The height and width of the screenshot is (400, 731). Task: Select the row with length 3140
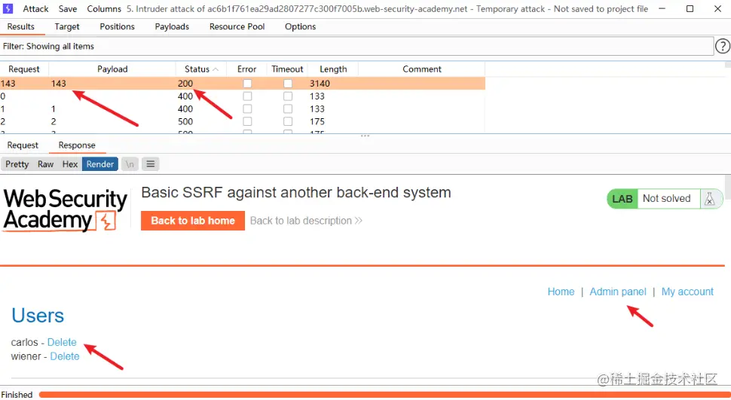pyautogui.click(x=243, y=84)
